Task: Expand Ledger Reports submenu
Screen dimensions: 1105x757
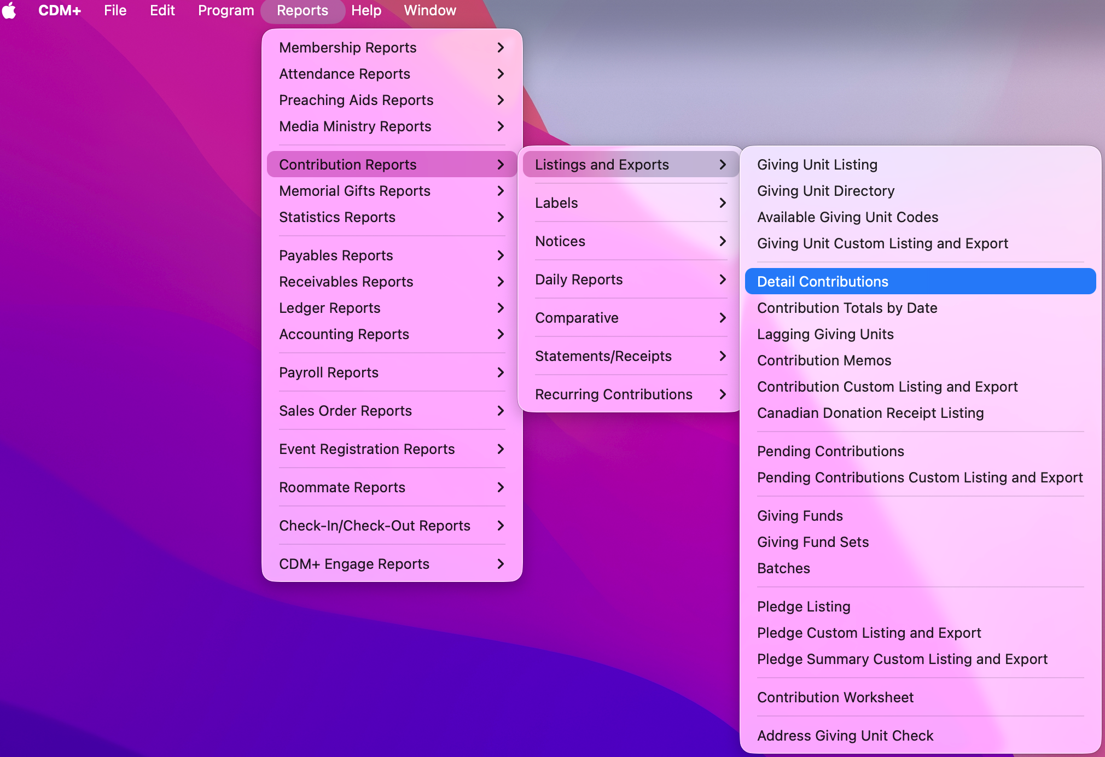Action: (392, 308)
